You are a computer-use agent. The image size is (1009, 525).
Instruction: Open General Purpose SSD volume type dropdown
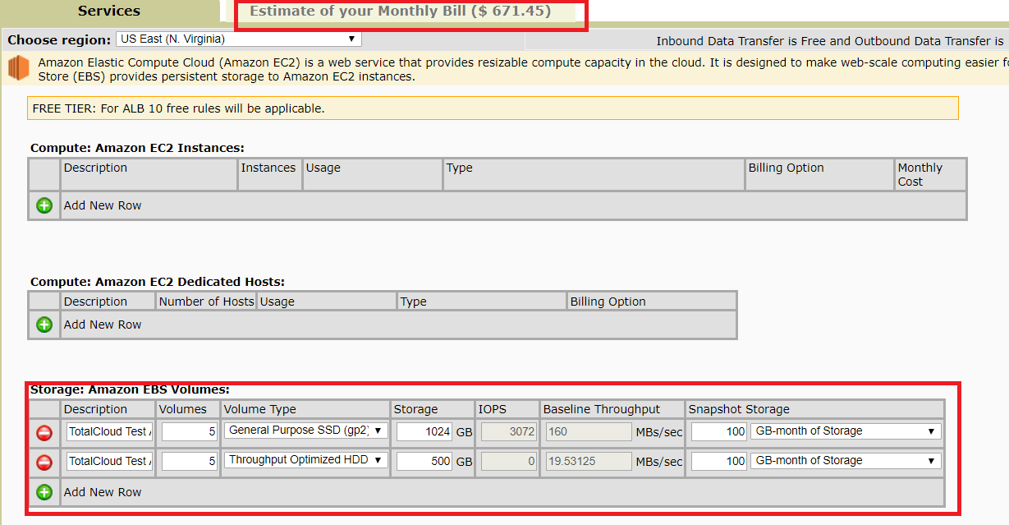pyautogui.click(x=305, y=431)
